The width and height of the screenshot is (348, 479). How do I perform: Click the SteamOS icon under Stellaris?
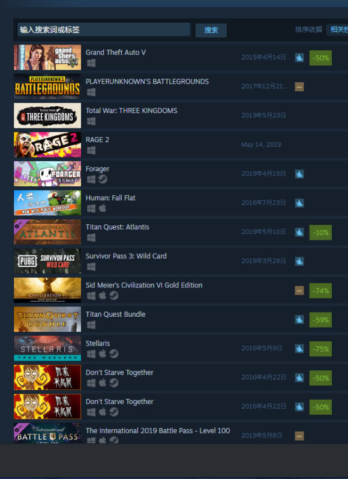114,354
